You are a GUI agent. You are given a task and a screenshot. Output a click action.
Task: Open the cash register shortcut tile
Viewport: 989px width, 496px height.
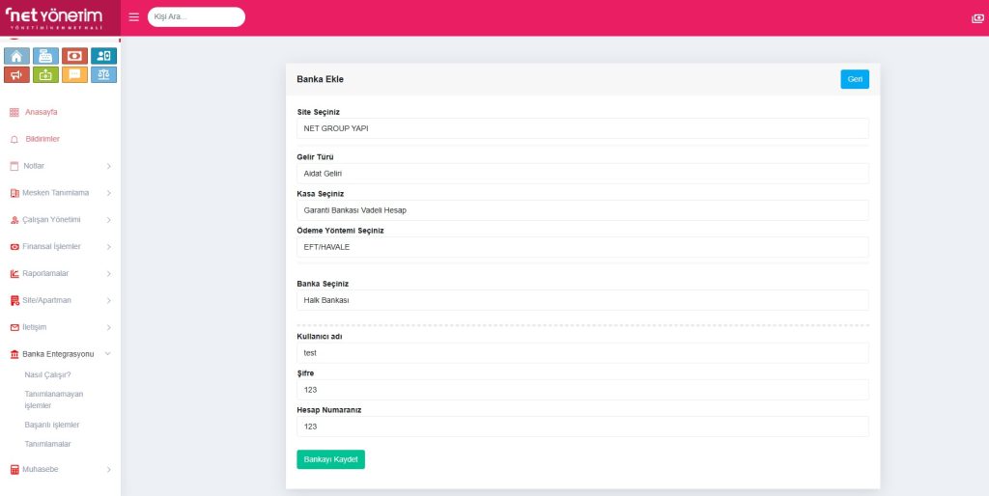[45, 56]
